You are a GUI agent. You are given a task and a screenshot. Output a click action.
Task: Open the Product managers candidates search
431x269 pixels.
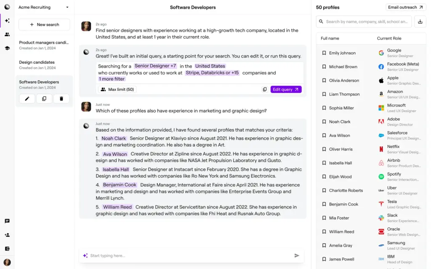click(44, 45)
